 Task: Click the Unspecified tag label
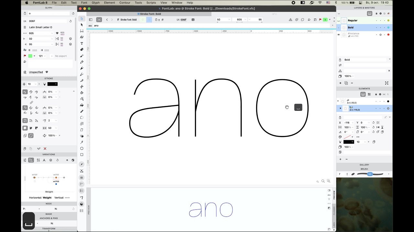pyautogui.click(x=36, y=72)
